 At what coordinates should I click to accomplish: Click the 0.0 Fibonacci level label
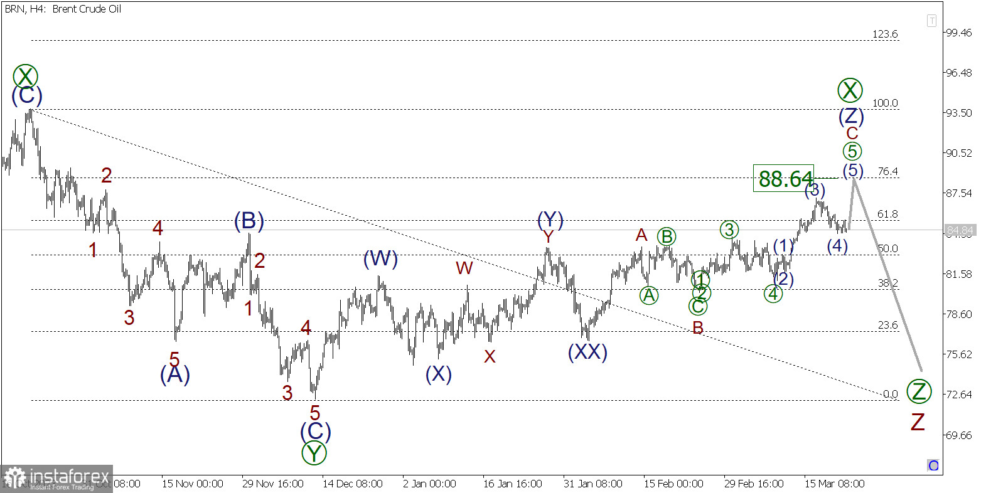[x=890, y=395]
